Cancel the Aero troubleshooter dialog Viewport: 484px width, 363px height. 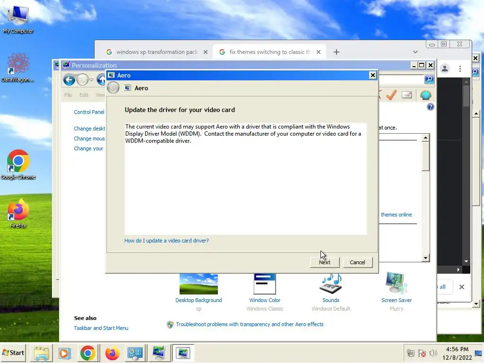(x=357, y=262)
